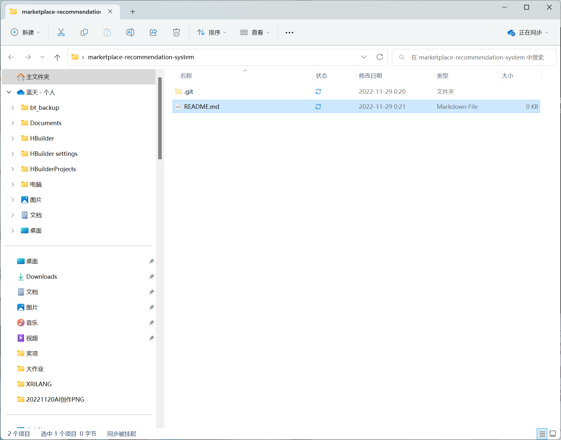Image resolution: width=561 pixels, height=440 pixels.
Task: Click sync status icon in .git row
Action: pos(318,92)
